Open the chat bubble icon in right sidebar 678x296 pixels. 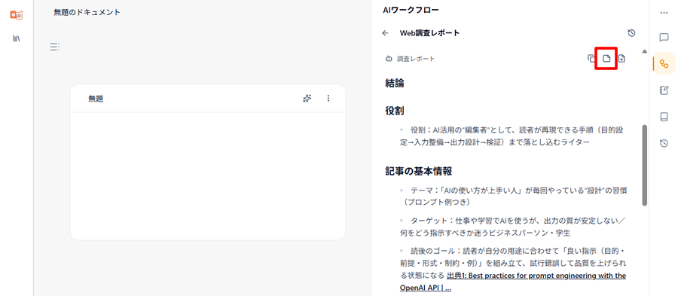click(x=664, y=38)
